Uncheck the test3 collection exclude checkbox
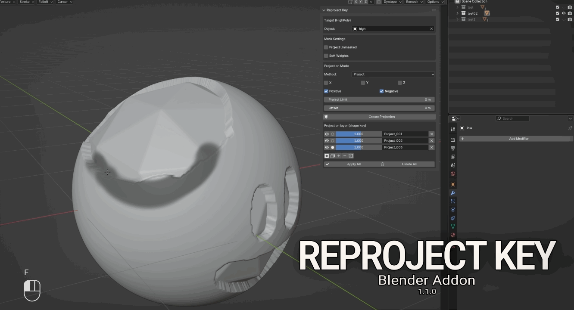This screenshot has width=574, height=310. (x=558, y=19)
